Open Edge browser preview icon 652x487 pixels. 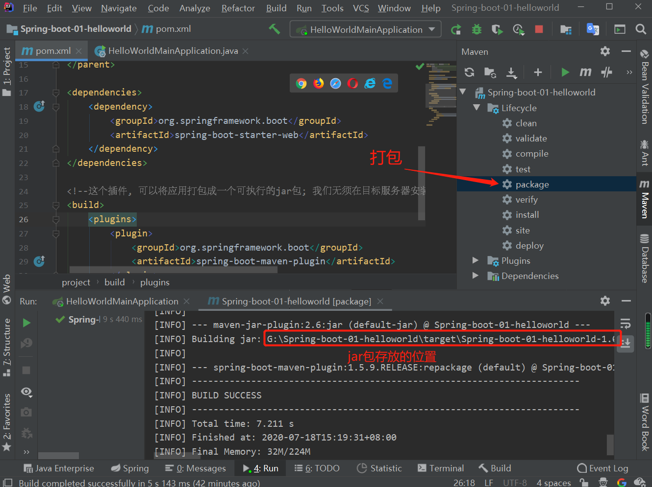(x=387, y=84)
